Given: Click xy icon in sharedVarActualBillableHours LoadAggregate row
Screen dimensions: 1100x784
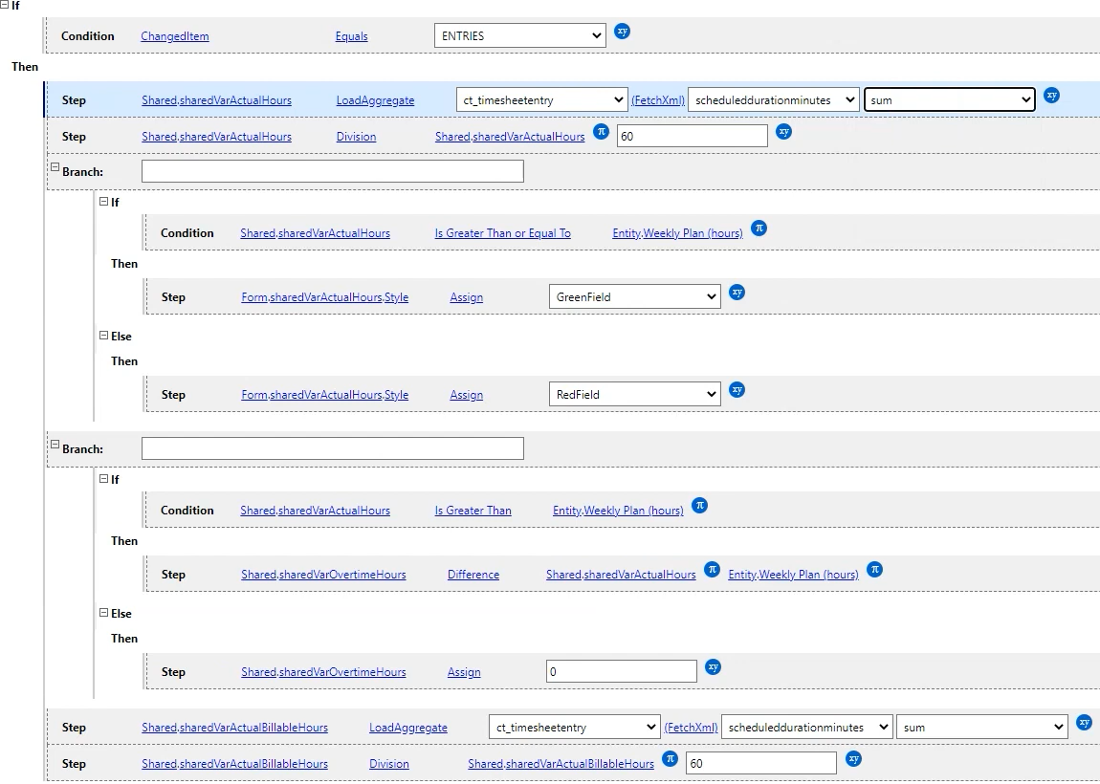Looking at the screenshot, I should click(x=1084, y=722).
